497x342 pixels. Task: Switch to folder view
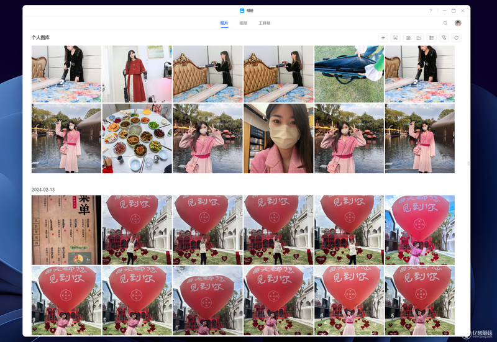pyautogui.click(x=418, y=38)
